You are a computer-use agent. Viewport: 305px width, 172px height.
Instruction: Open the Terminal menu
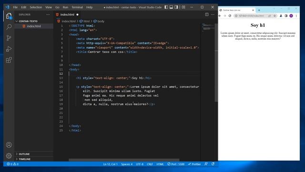(77, 7)
